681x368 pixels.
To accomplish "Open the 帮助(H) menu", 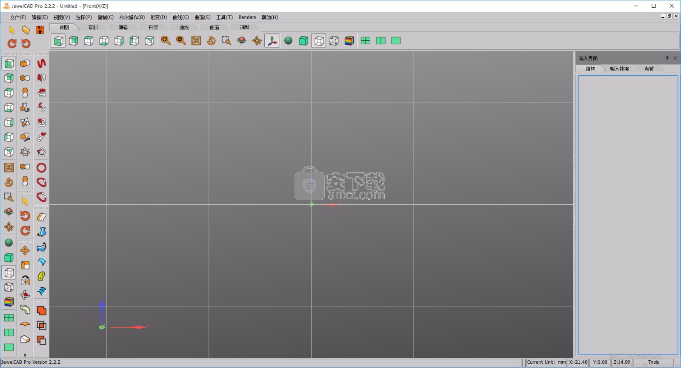I will (269, 17).
